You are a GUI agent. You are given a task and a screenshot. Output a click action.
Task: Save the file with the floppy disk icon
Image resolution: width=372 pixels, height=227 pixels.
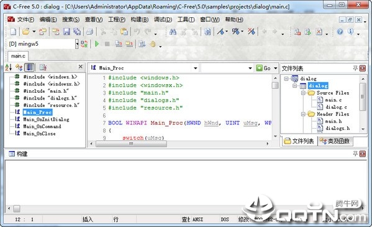coord(66,32)
